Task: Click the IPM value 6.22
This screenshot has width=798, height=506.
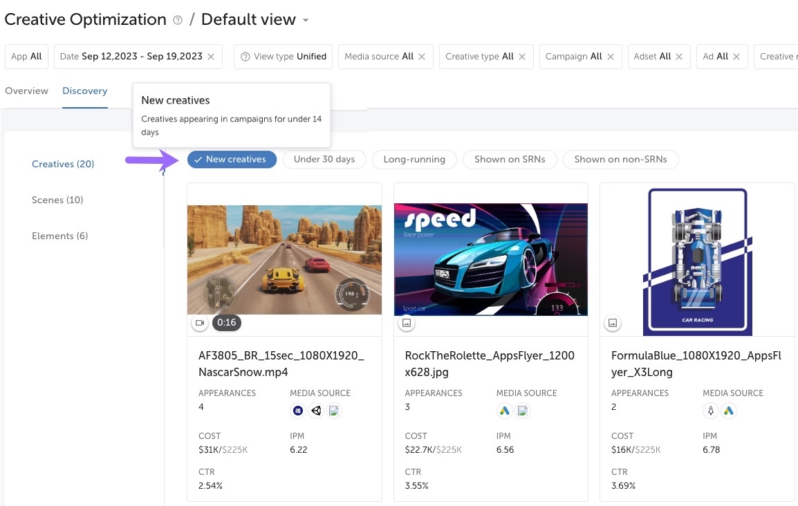Action: pyautogui.click(x=299, y=449)
